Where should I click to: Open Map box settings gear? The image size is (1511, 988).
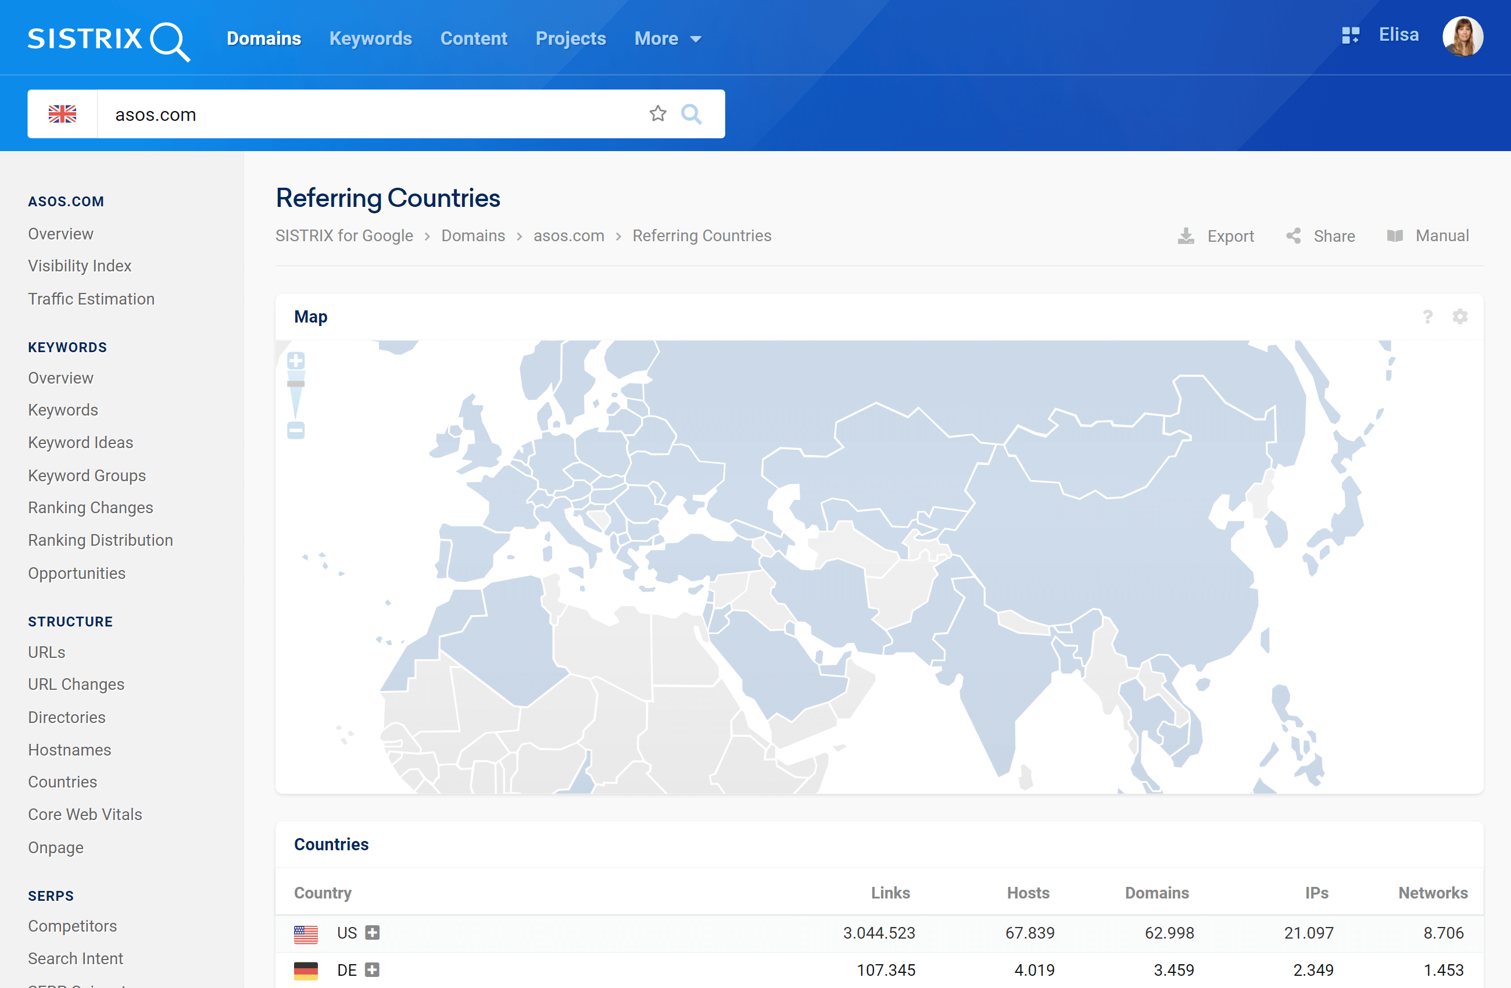1460,317
